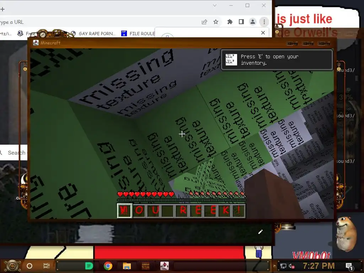Click the 'Press E to open your inventory' toast
This screenshot has width=364, height=273.
[x=277, y=60]
